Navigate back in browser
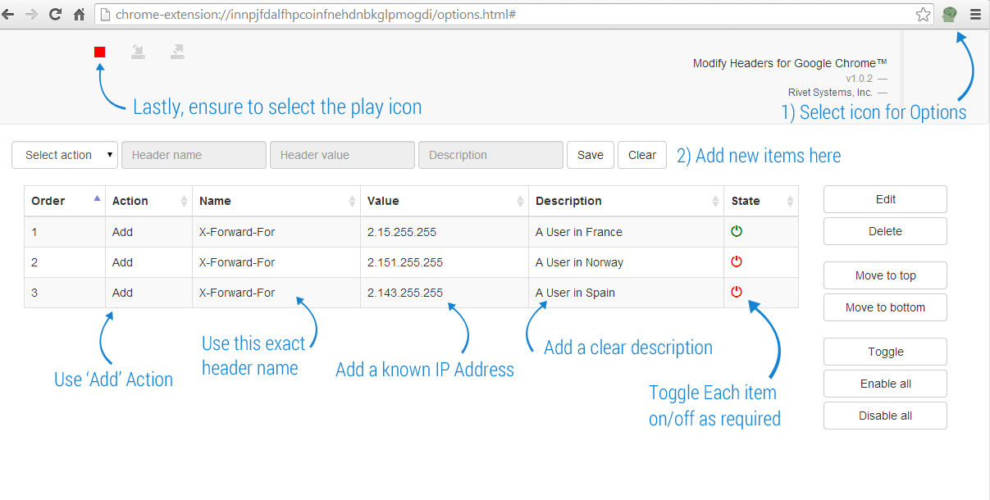This screenshot has height=500, width=990. click(9, 14)
